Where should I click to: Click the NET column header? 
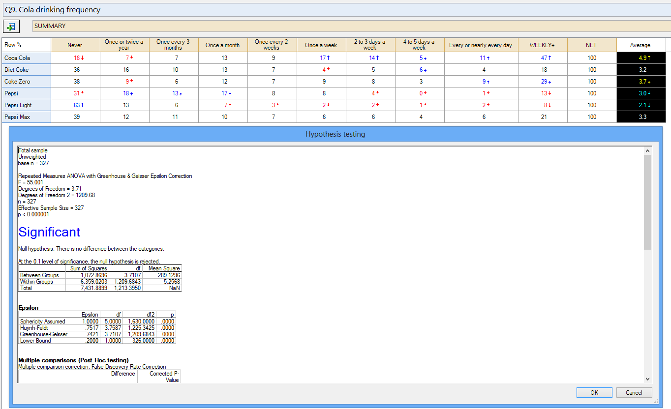[591, 45]
